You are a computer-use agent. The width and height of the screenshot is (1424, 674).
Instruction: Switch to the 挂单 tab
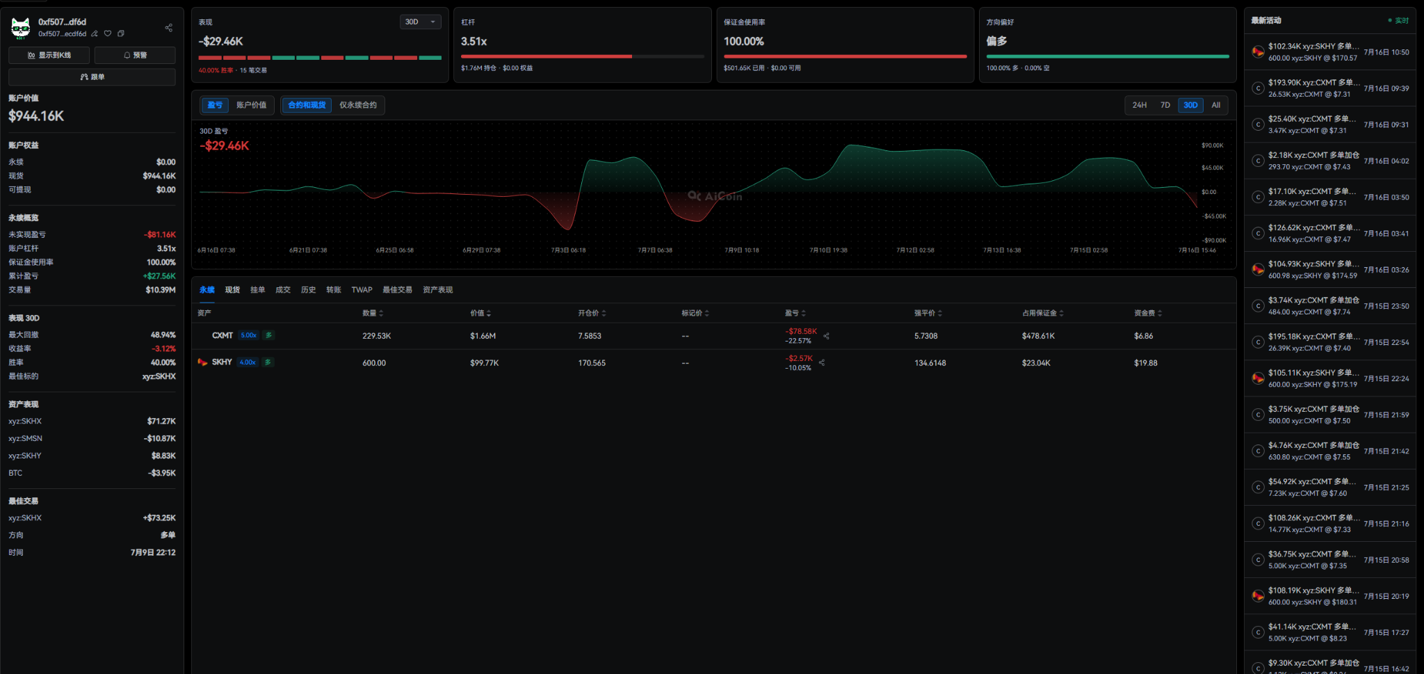tap(258, 290)
